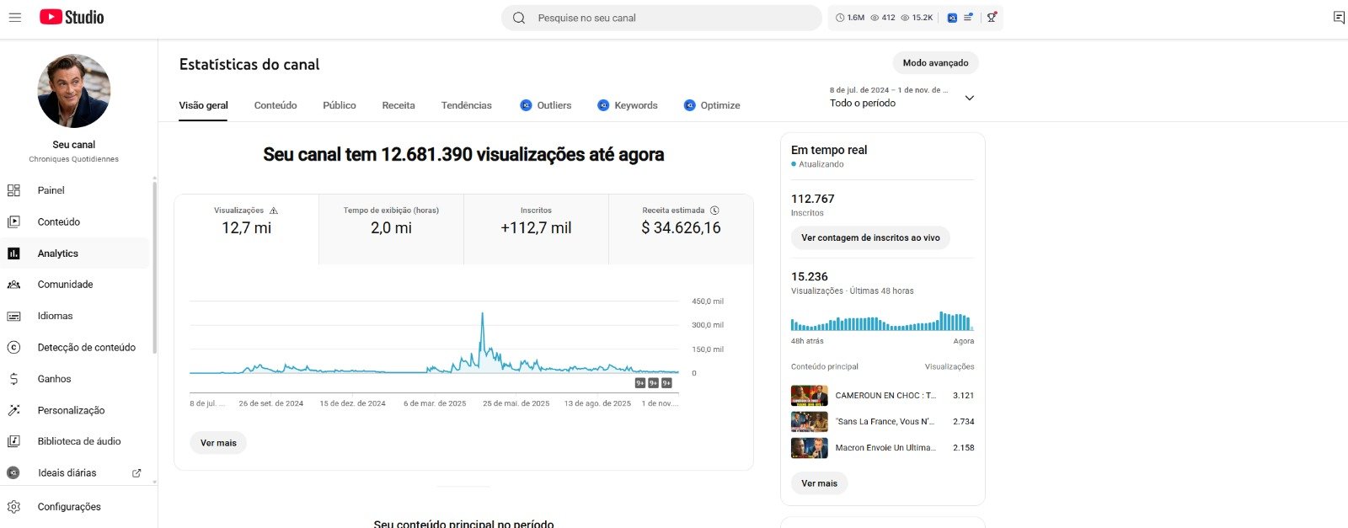The width and height of the screenshot is (1348, 528).
Task: Switch to the Tendências tab
Action: (466, 105)
